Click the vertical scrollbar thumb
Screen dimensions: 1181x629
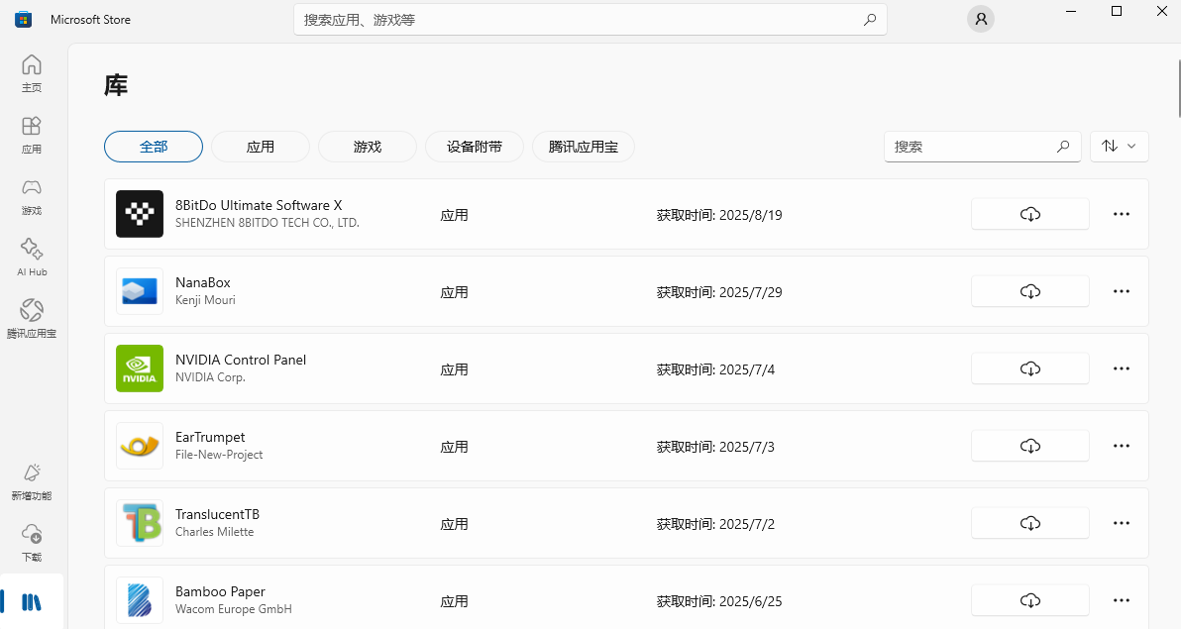(1178, 89)
